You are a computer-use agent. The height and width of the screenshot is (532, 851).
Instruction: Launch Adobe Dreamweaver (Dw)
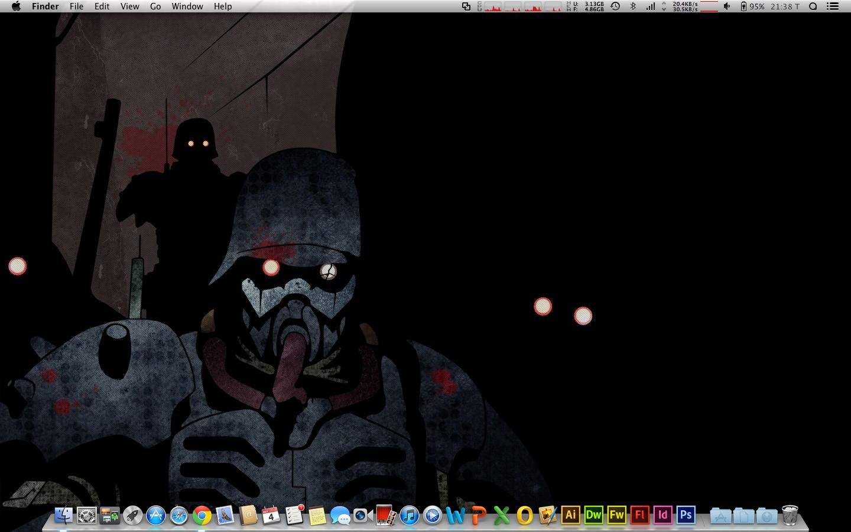pyautogui.click(x=593, y=515)
